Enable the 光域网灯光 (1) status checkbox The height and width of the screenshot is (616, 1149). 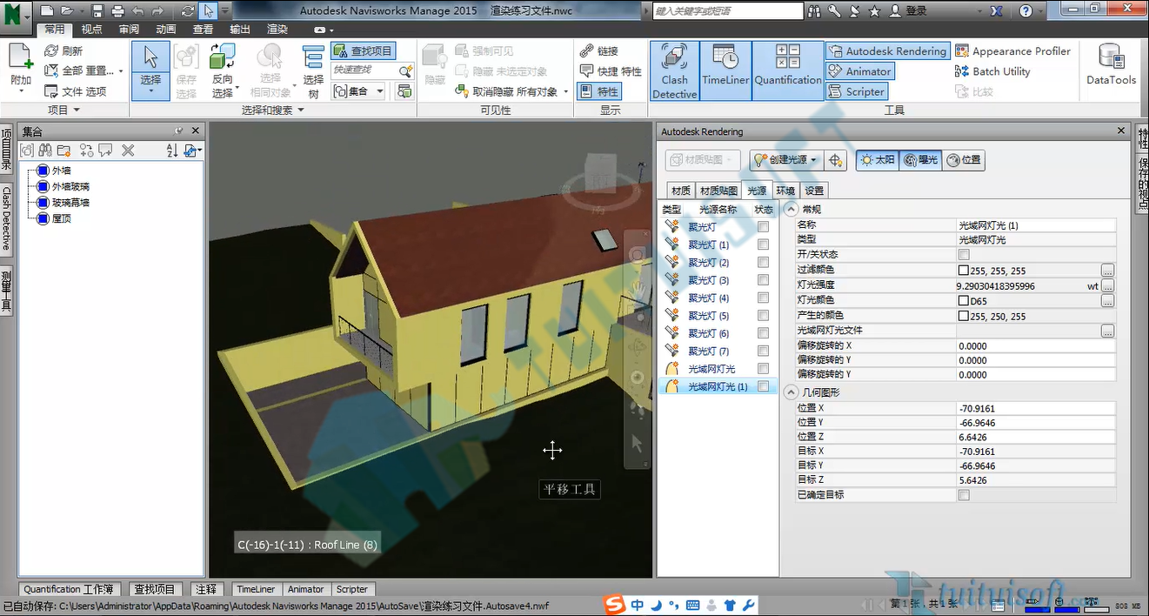(x=763, y=386)
